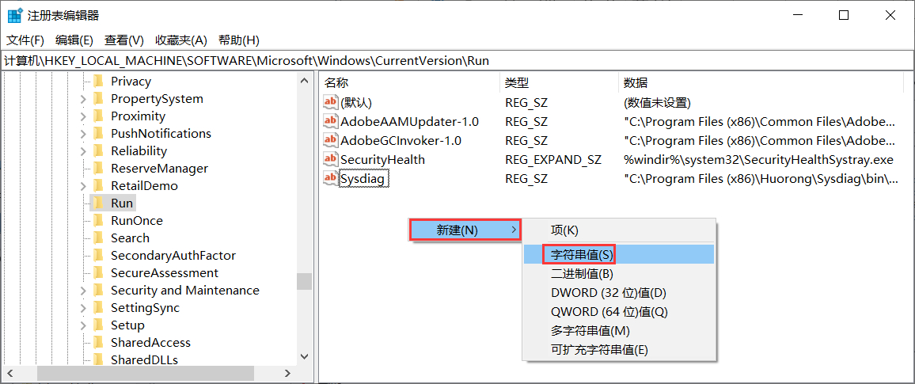
Task: Open the 文件(F) menu
Action: pyautogui.click(x=25, y=40)
